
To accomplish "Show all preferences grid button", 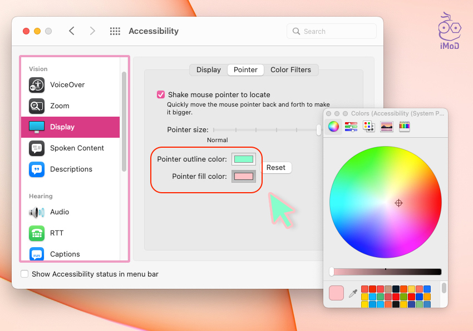I will tap(115, 32).
